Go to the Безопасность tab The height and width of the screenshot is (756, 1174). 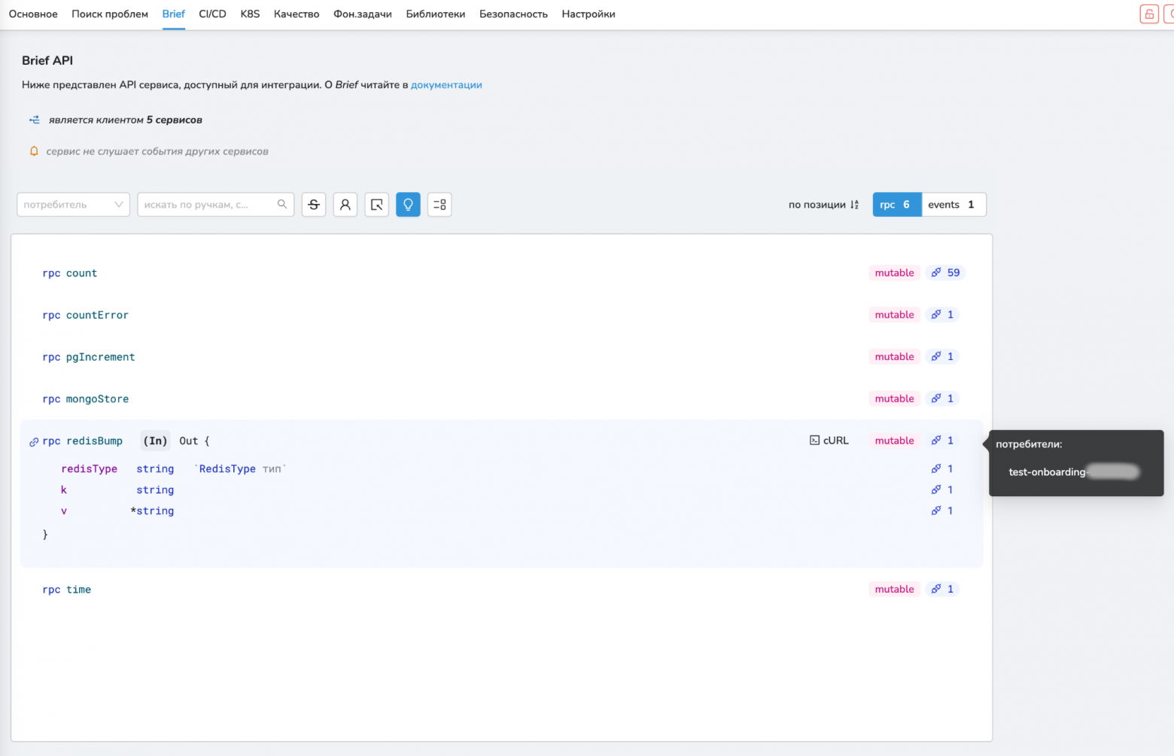(x=513, y=14)
